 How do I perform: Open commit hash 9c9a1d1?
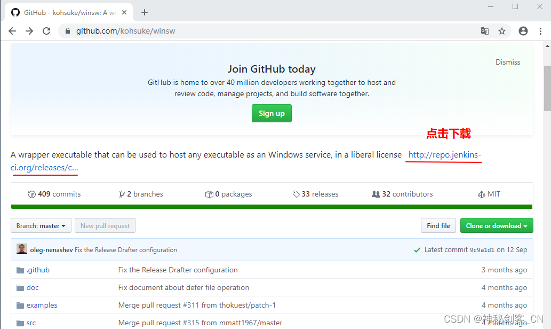click(x=482, y=250)
